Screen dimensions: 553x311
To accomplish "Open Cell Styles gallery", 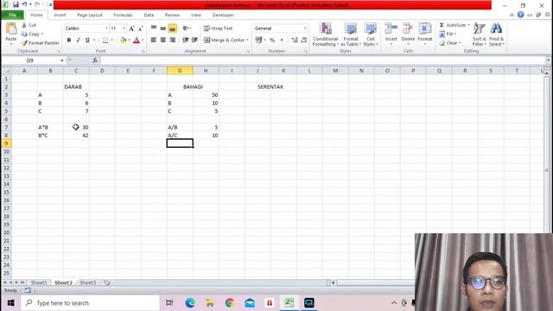I will pos(371,35).
